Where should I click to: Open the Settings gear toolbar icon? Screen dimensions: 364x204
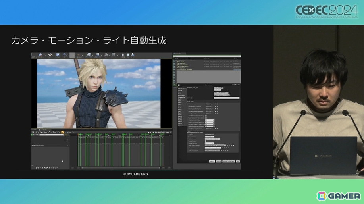(x=65, y=55)
